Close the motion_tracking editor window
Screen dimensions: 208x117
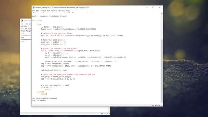(x=160, y=7)
